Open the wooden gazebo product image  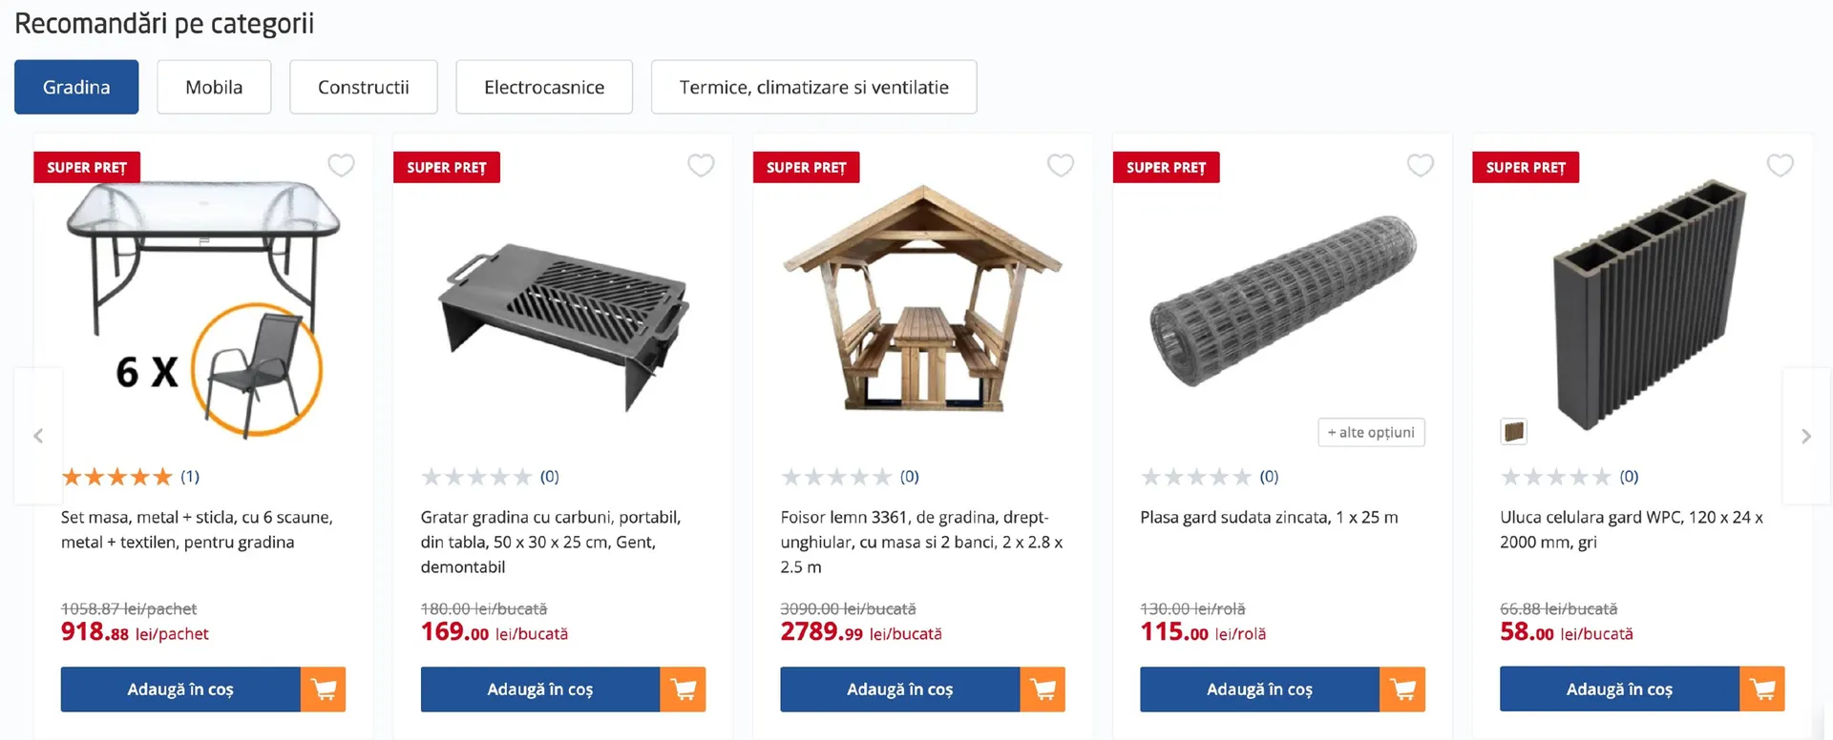click(x=922, y=300)
